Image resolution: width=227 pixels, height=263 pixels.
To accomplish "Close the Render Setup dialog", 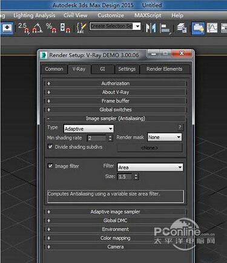I will (182, 53).
